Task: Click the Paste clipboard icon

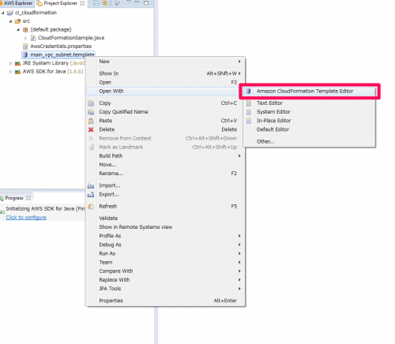Action: coord(91,121)
